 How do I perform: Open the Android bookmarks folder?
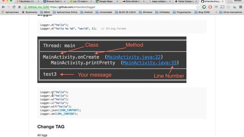pos(87,12)
